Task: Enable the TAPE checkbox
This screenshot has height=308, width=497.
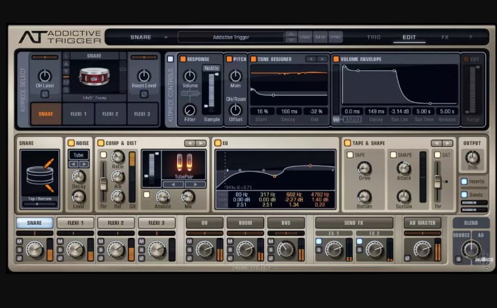Action: (x=350, y=155)
